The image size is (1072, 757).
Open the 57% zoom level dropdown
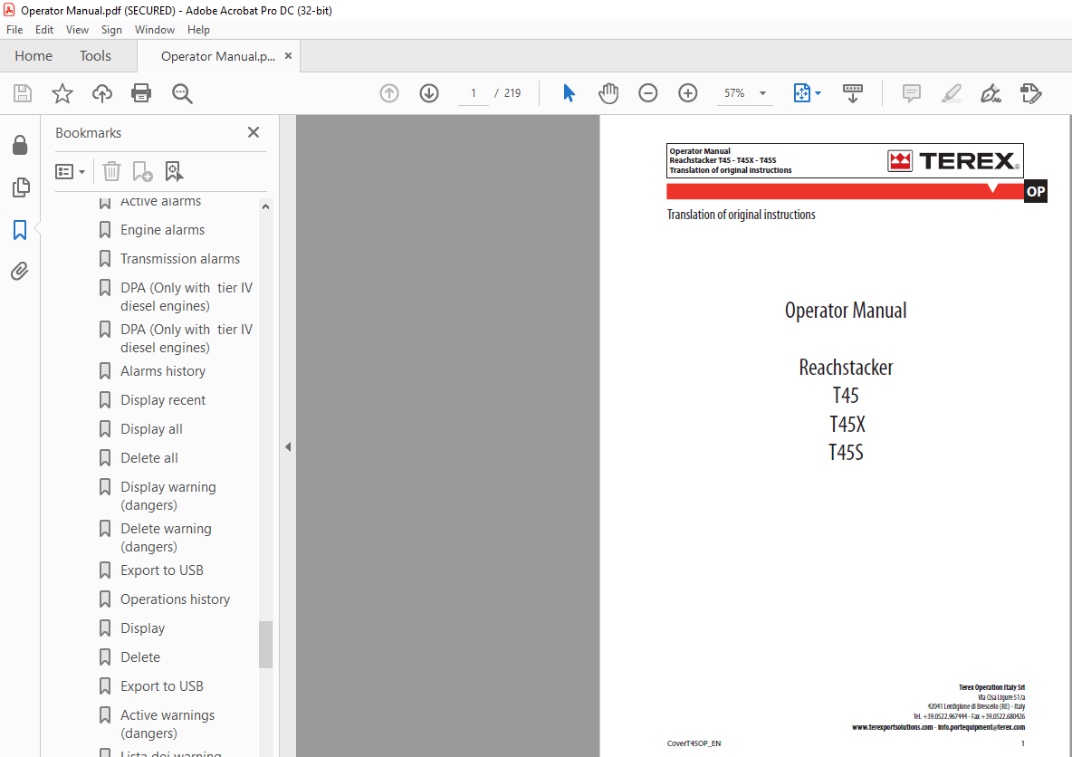745,93
